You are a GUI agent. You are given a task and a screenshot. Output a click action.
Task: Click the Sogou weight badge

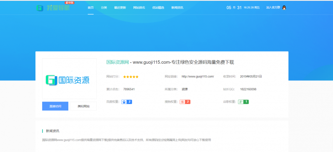pos(185,102)
